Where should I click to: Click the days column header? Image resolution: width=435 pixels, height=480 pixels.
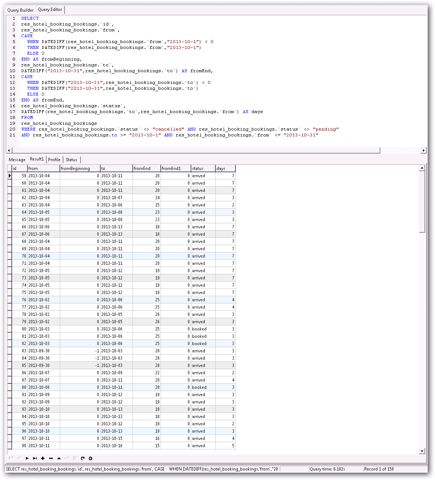pyautogui.click(x=225, y=169)
